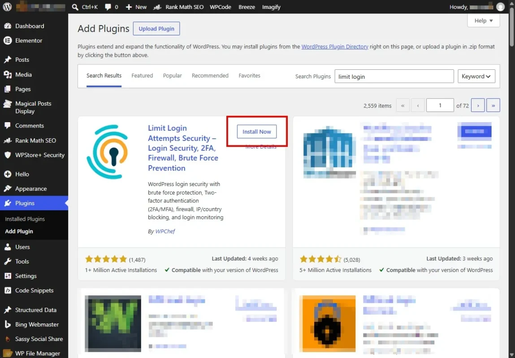This screenshot has height=358, width=515.
Task: Click the Magical Posts Display icon
Action: (x=8, y=104)
